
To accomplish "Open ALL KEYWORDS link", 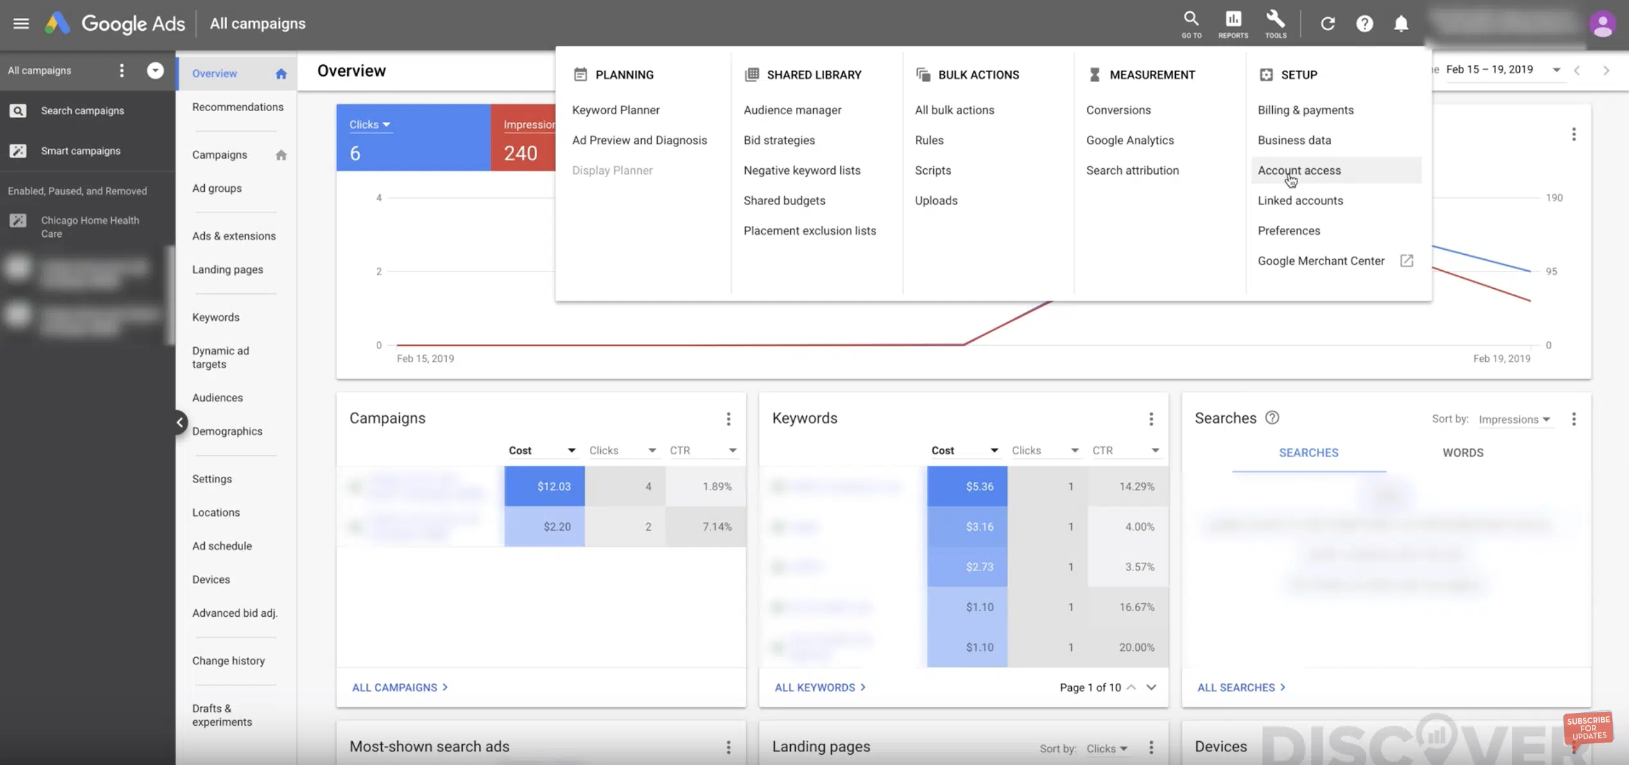I will (x=820, y=687).
